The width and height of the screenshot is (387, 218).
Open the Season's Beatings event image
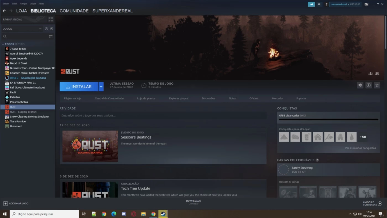90,146
